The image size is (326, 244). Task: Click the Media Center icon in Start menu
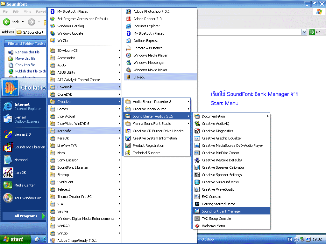point(8,185)
